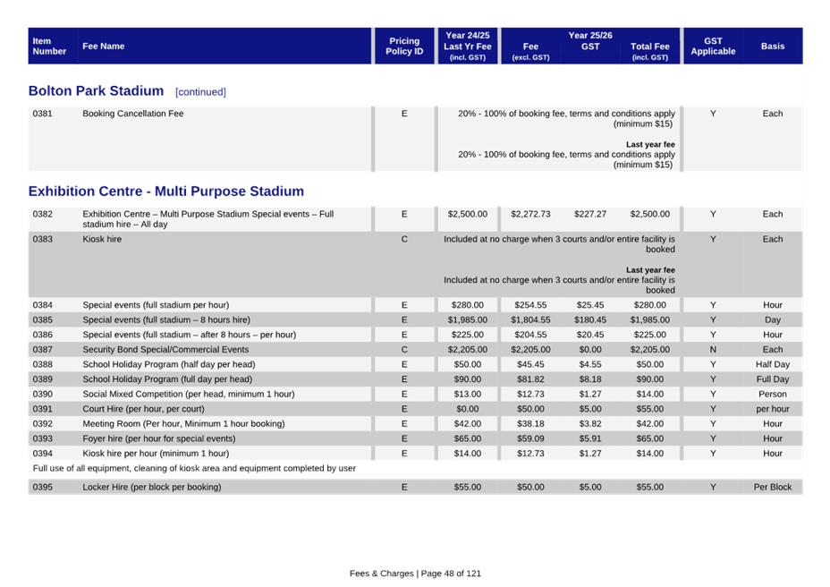
Task: Click the $227.27 GST amount
Action: [590, 214]
